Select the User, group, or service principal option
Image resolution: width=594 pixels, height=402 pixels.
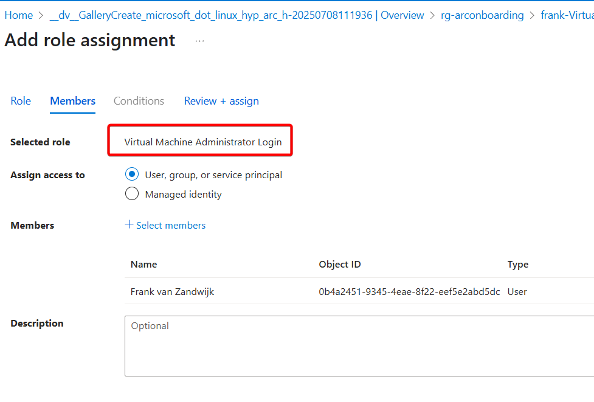132,175
